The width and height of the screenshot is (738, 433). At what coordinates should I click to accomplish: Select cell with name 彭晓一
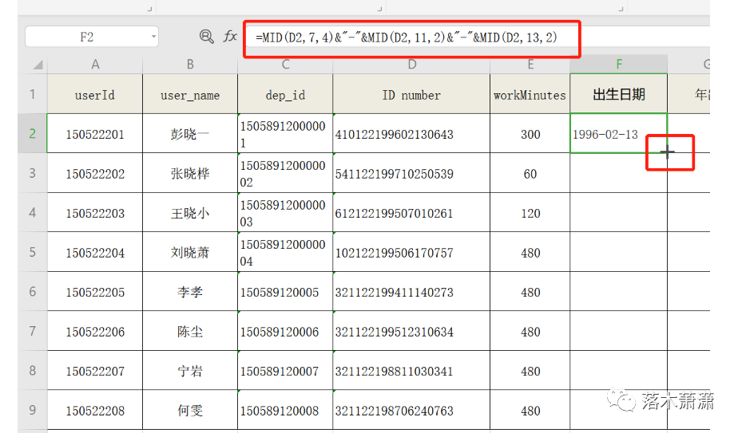[x=190, y=134]
